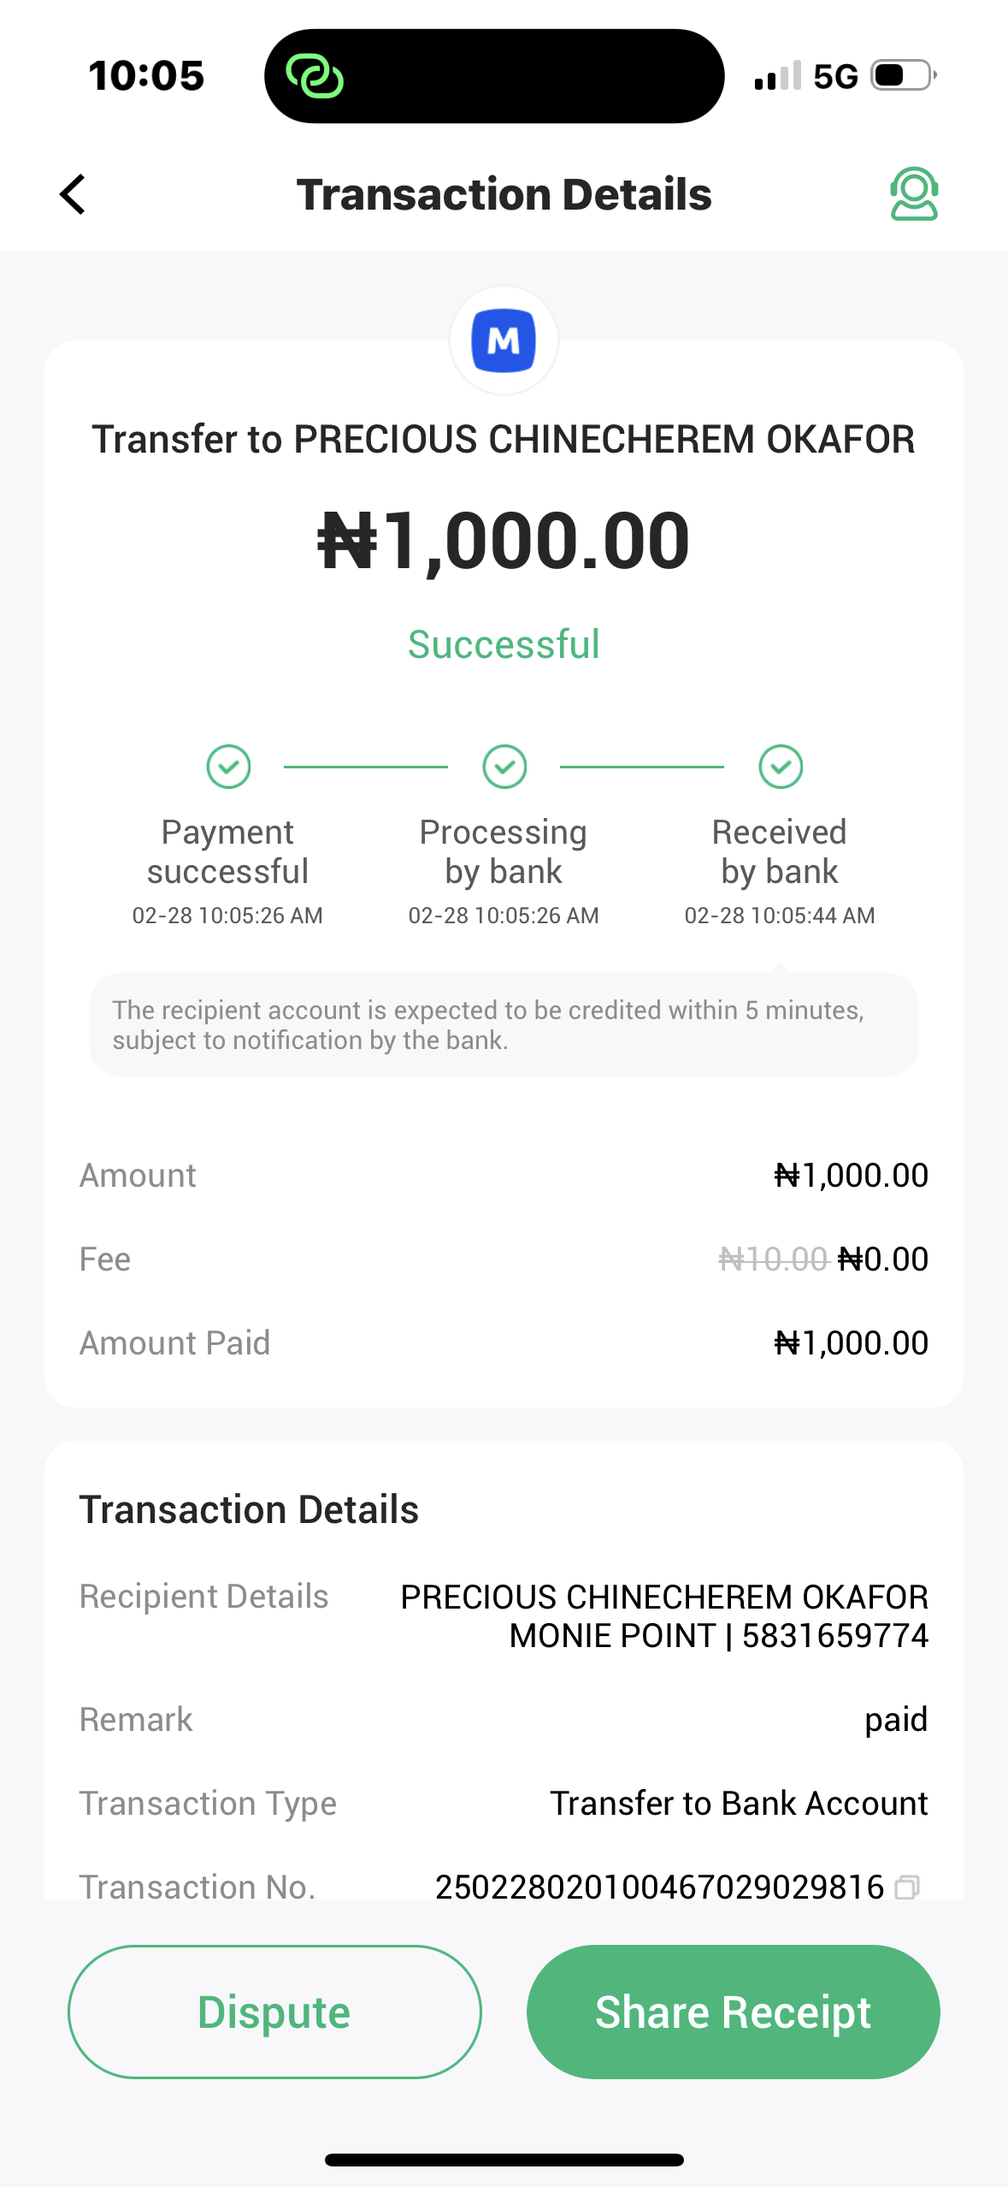This screenshot has height=2187, width=1008.
Task: Tap the home indicator bar
Action: 504,2160
